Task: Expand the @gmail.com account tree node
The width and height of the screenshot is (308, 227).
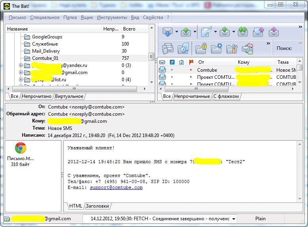Action: point(21,72)
